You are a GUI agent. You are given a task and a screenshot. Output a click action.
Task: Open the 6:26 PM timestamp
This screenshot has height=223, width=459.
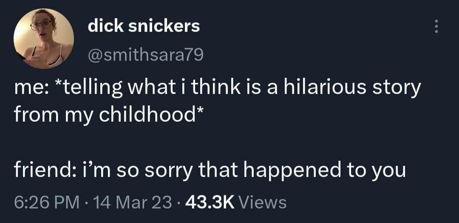click(x=47, y=203)
